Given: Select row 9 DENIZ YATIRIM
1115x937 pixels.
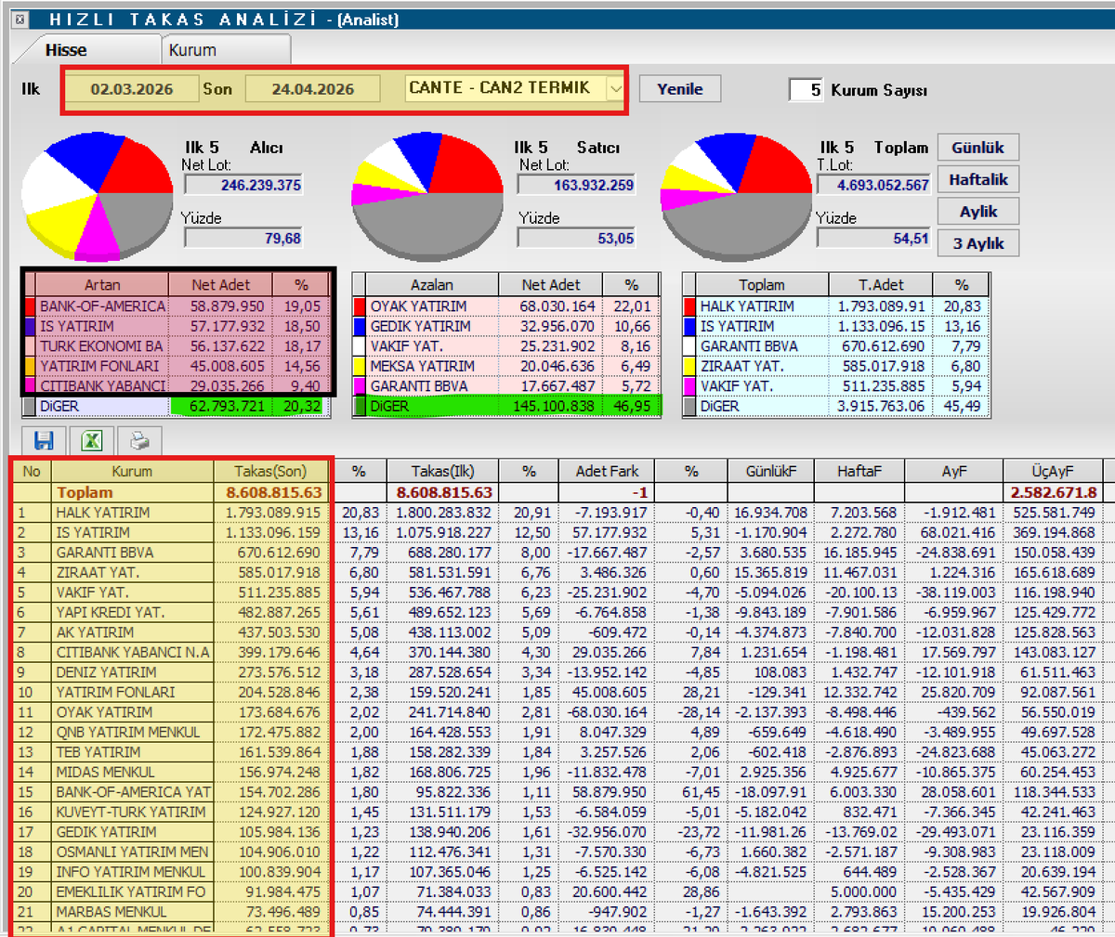Looking at the screenshot, I should pos(556,672).
